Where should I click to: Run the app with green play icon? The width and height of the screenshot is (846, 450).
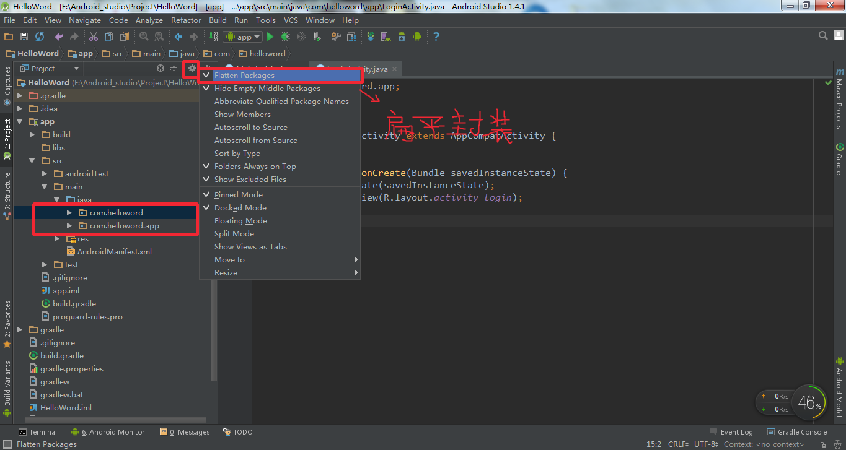pyautogui.click(x=270, y=37)
